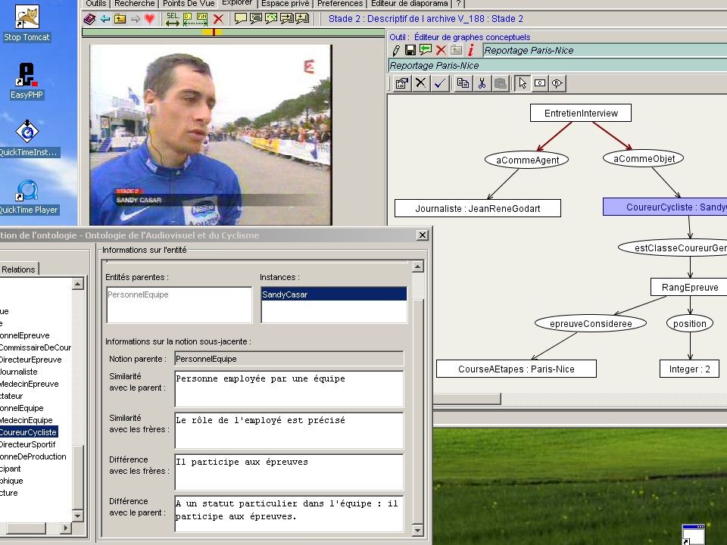Select the arrow pointer tool
727x545 pixels.
click(x=523, y=83)
